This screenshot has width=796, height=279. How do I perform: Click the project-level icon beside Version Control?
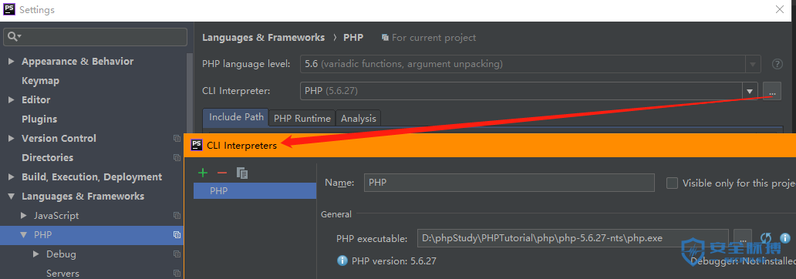tap(177, 139)
